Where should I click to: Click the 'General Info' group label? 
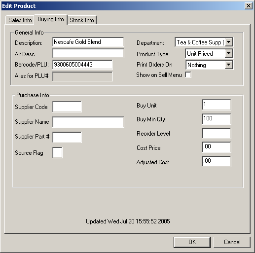pyautogui.click(x=29, y=33)
